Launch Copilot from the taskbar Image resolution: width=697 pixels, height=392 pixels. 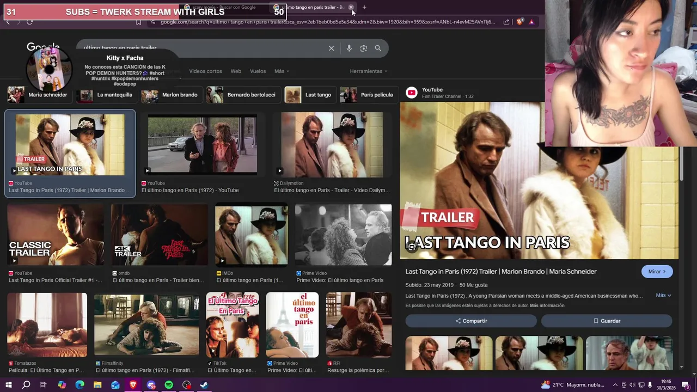[x=62, y=385]
